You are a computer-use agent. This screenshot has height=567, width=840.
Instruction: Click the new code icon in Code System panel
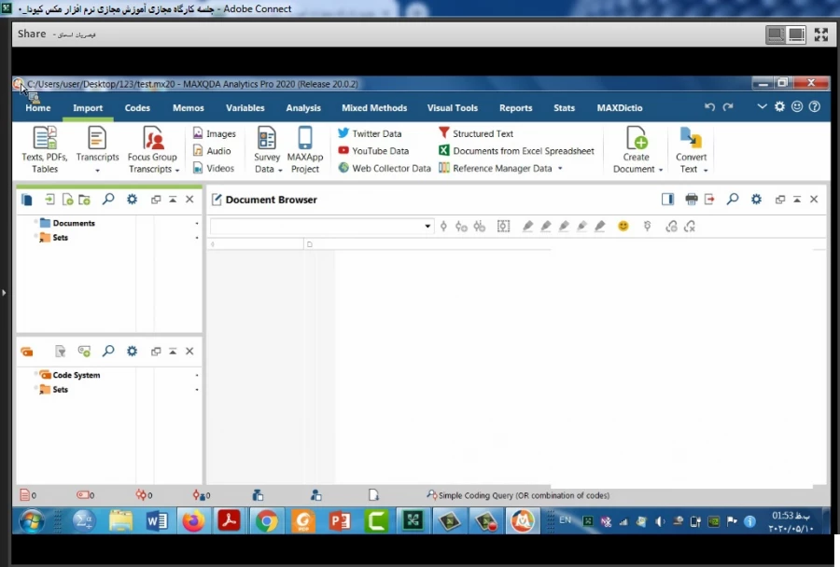point(84,352)
